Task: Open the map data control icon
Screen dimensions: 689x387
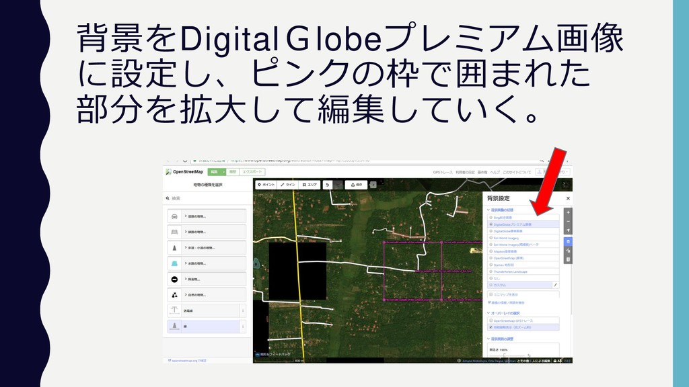Action: tap(568, 251)
